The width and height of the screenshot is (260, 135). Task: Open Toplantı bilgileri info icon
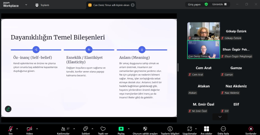[x=170, y=129]
